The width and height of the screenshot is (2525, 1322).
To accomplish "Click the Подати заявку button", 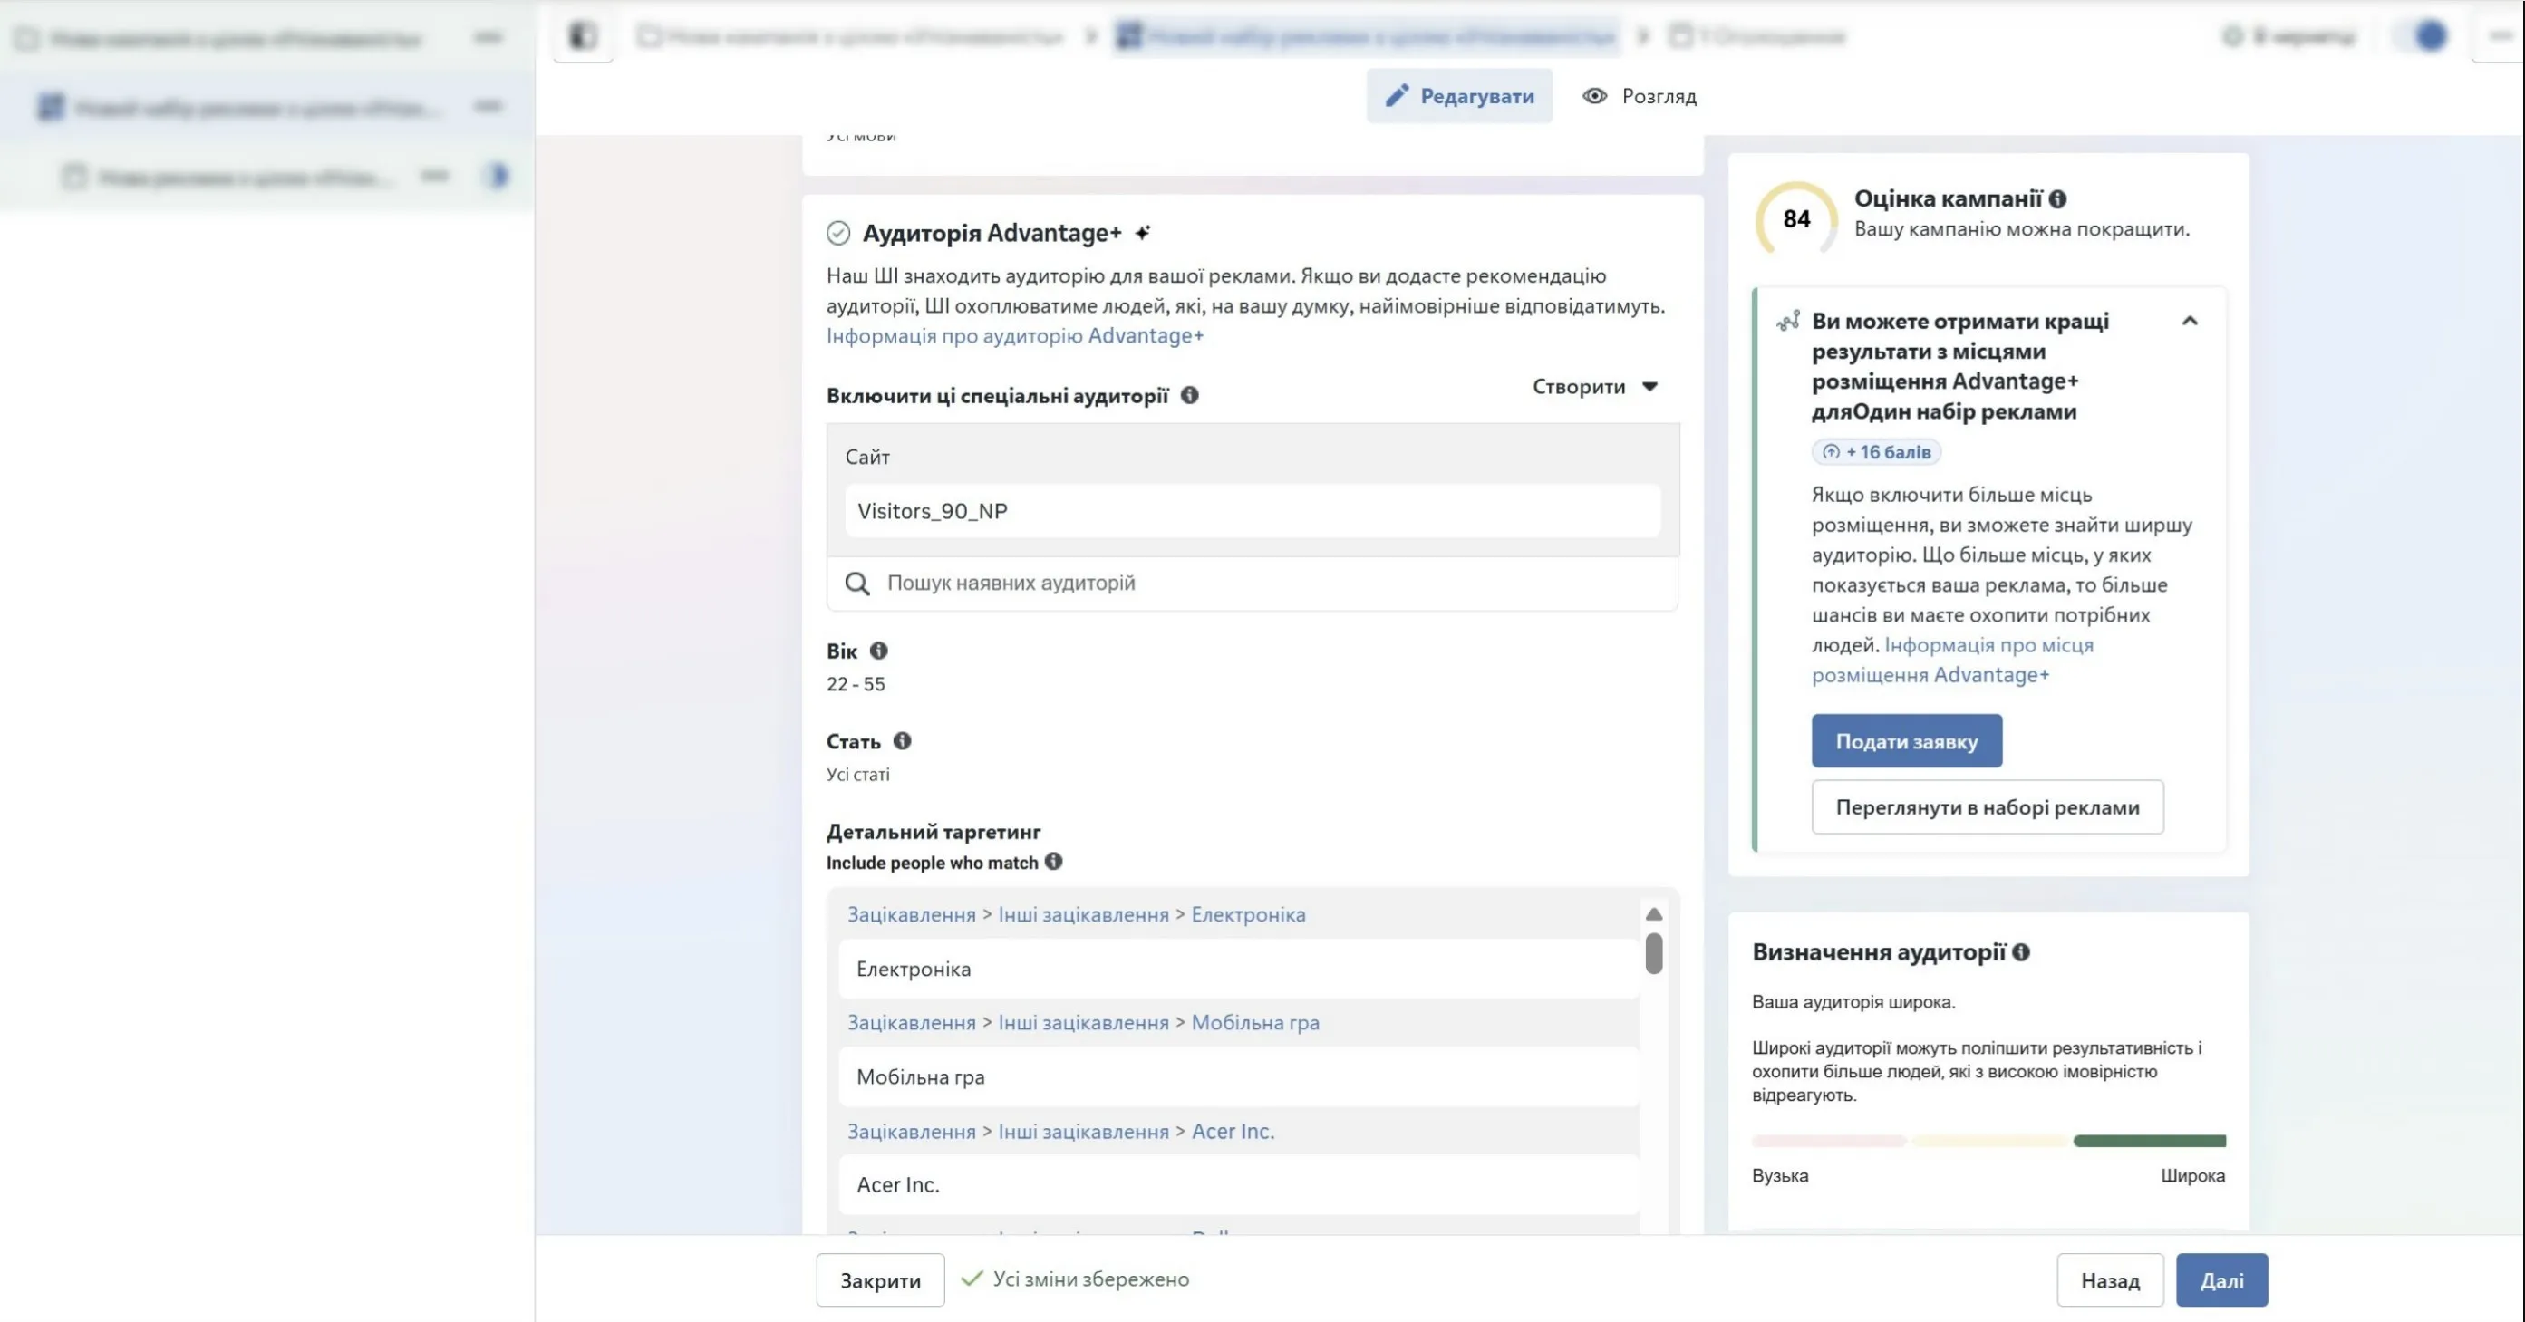I will [x=1907, y=741].
